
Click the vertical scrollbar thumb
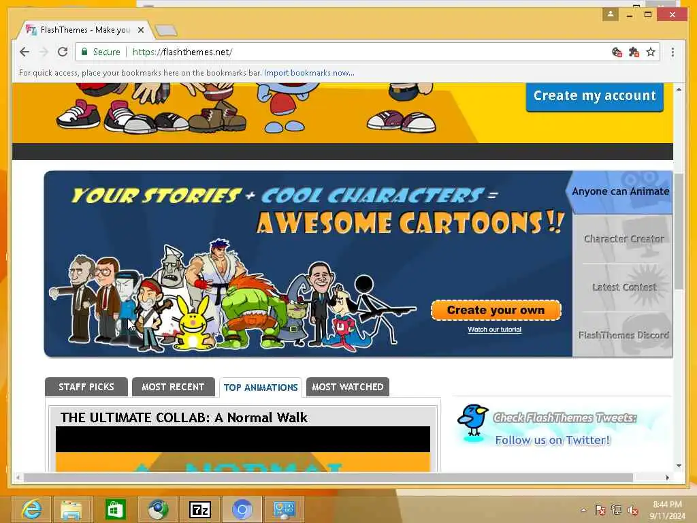pyautogui.click(x=679, y=232)
